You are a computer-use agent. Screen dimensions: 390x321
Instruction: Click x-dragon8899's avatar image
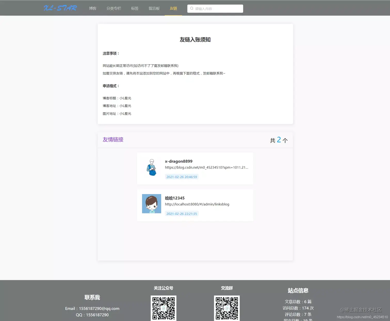pos(151,167)
